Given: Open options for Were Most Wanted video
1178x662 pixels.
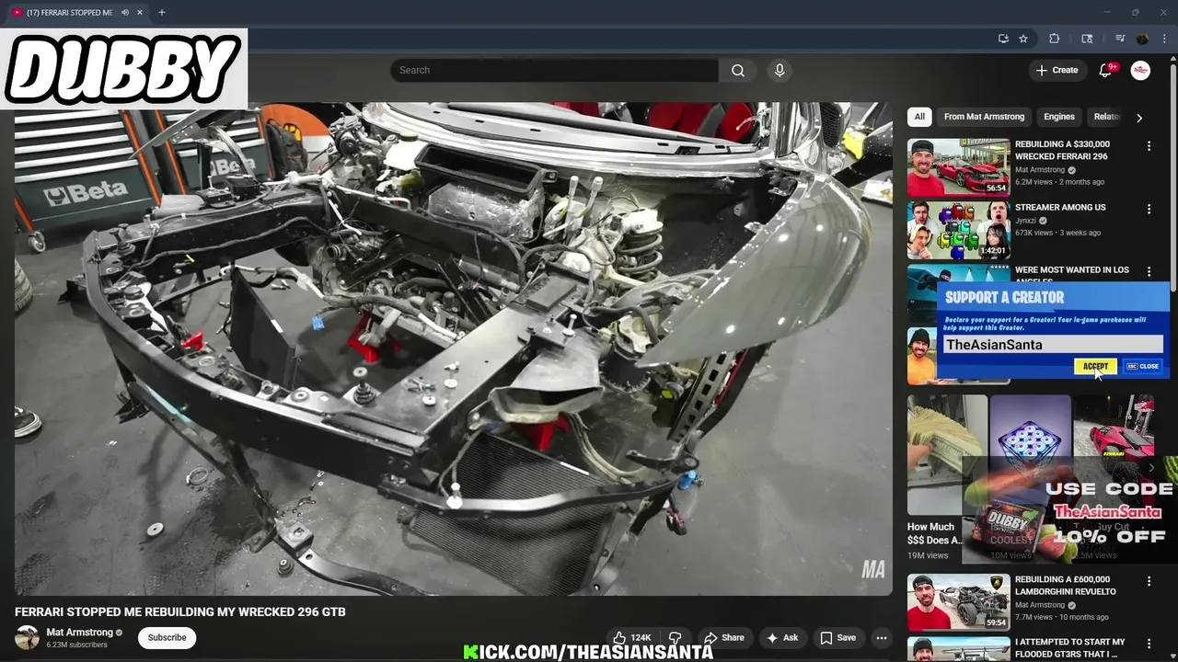Looking at the screenshot, I should (1149, 272).
